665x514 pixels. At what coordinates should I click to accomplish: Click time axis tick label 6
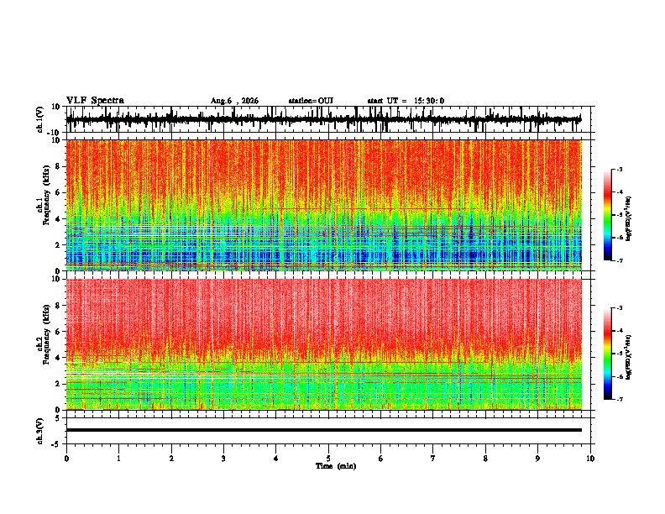(x=381, y=459)
